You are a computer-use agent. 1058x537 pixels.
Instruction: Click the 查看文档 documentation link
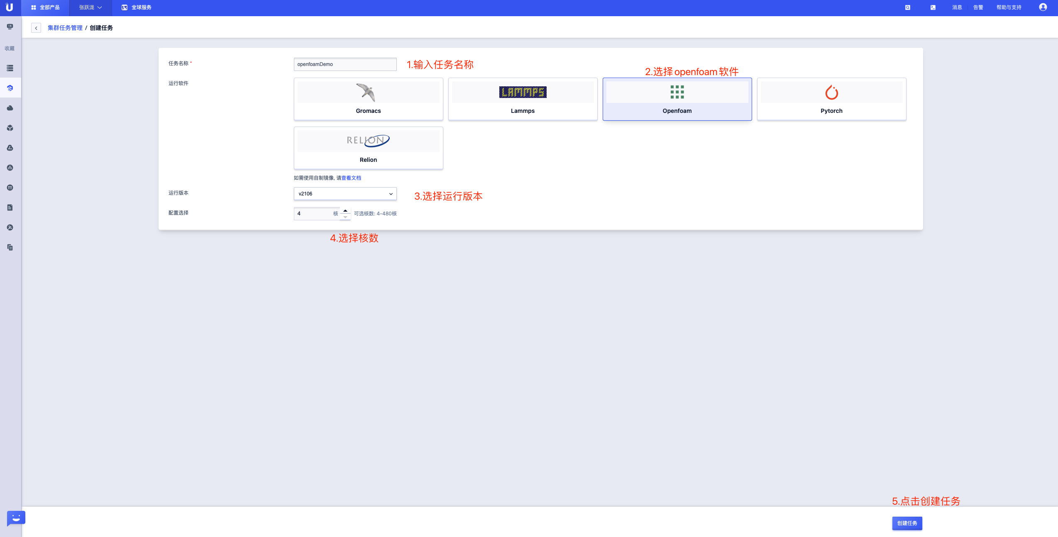click(351, 178)
